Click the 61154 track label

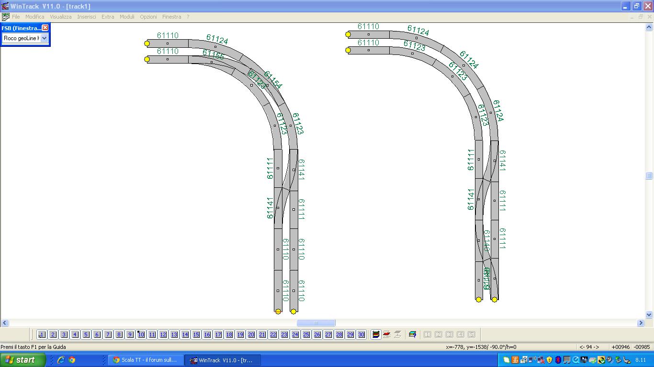[x=273, y=80]
